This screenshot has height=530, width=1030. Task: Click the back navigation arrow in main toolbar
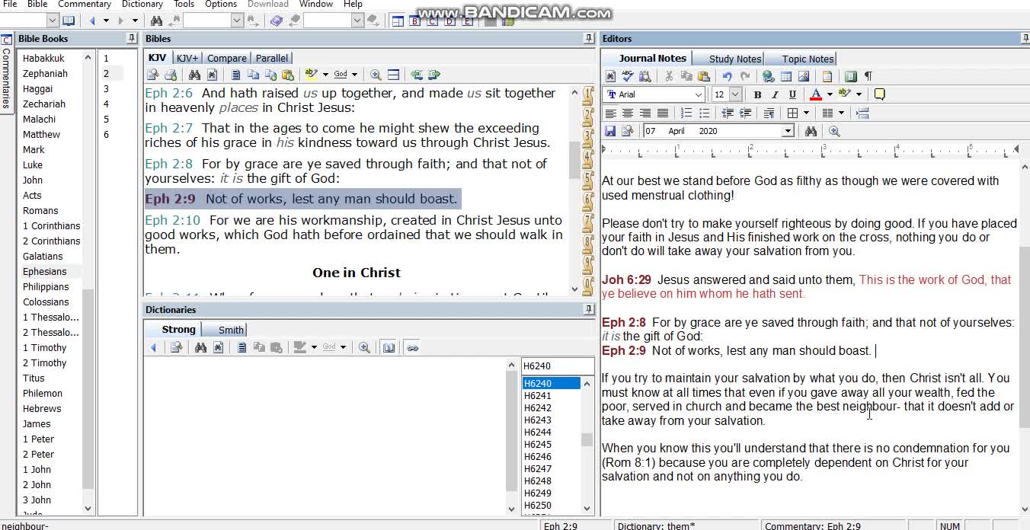(93, 21)
